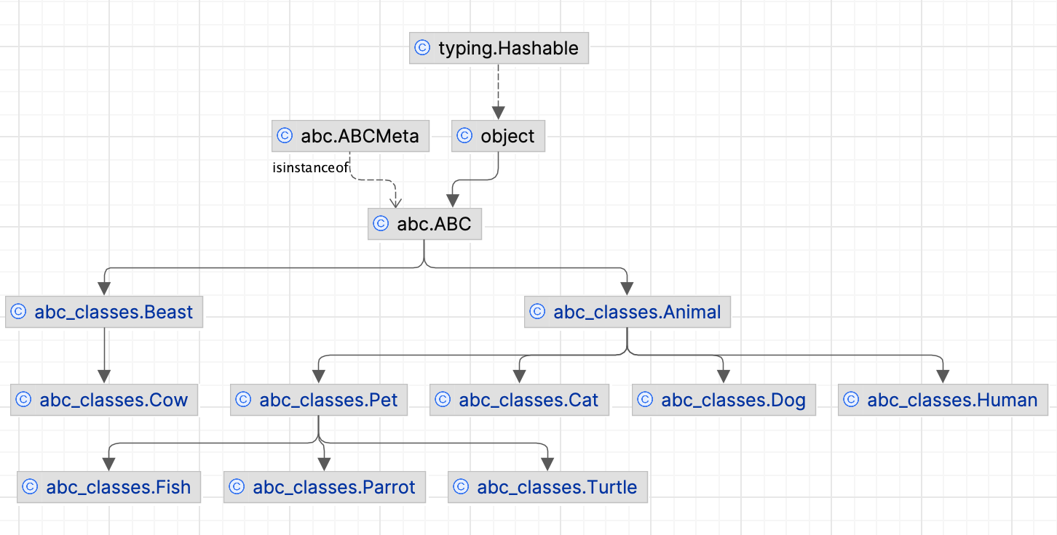This screenshot has height=535, width=1057.
Task: Select the abc_classes.Human class label
Action: (952, 400)
